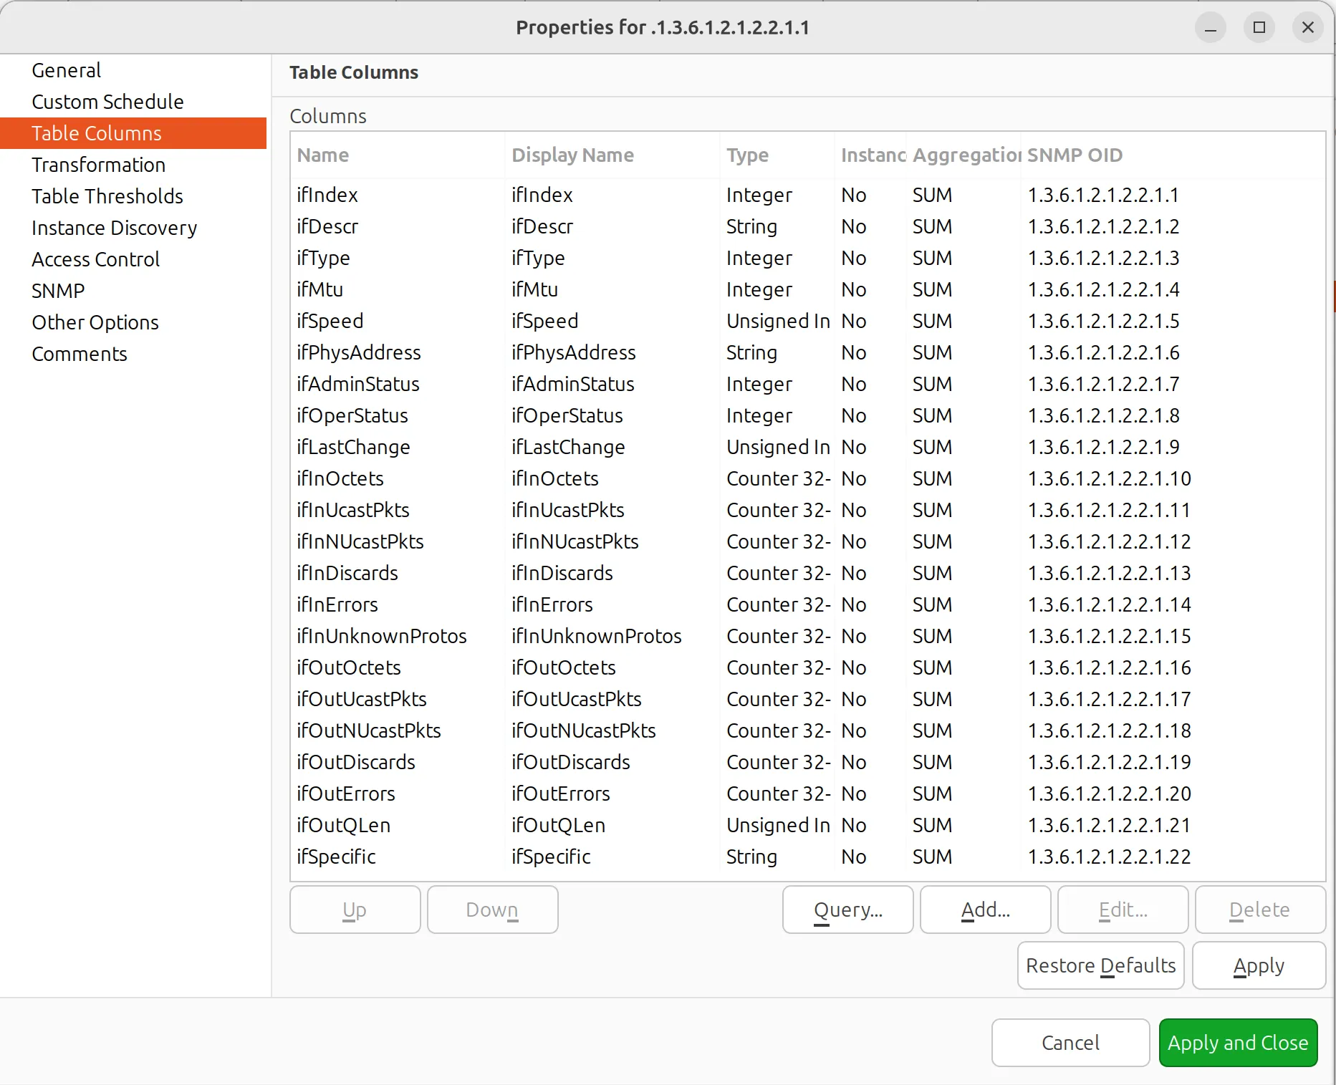Viewport: 1336px width, 1085px height.
Task: Move selected column up
Action: (x=354, y=909)
